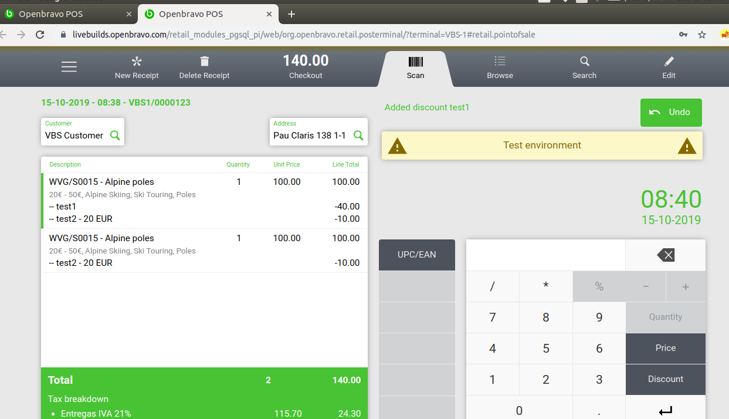Tap keypad digit 9

pyautogui.click(x=599, y=317)
